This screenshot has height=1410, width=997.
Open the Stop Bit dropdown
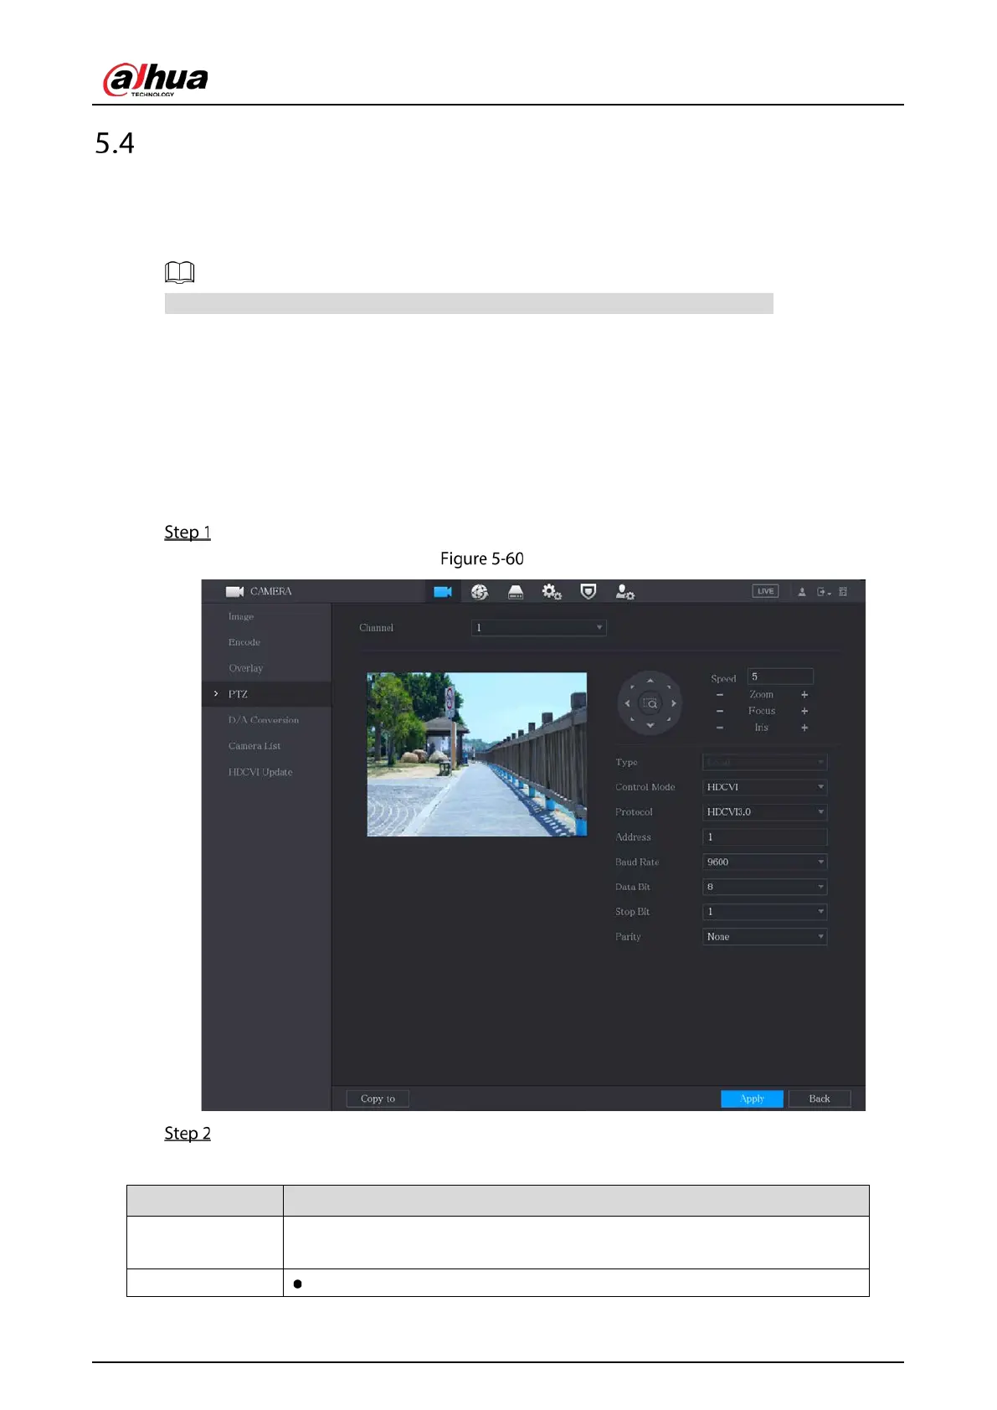click(764, 912)
